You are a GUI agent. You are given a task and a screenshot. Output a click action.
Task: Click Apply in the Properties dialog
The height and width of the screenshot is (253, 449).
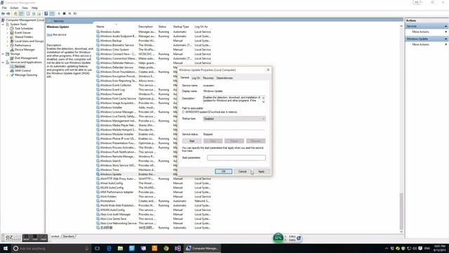coord(262,171)
